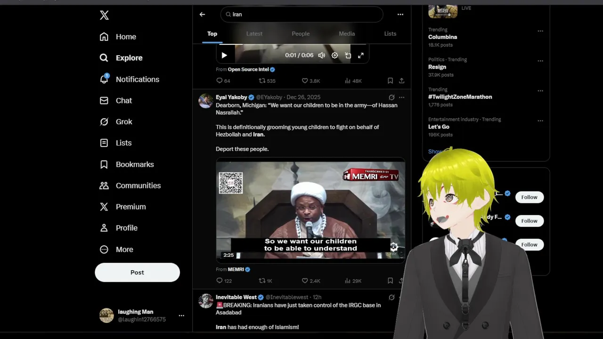Screen dimensions: 603x339
Task: Switch to the People tab
Action: tap(301, 34)
